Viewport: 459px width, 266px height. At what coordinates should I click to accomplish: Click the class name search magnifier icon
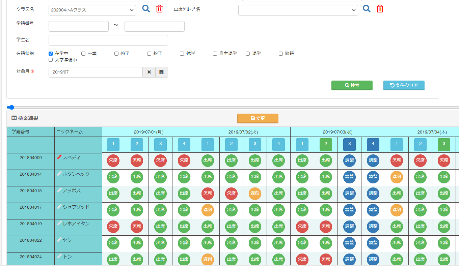pyautogui.click(x=146, y=9)
